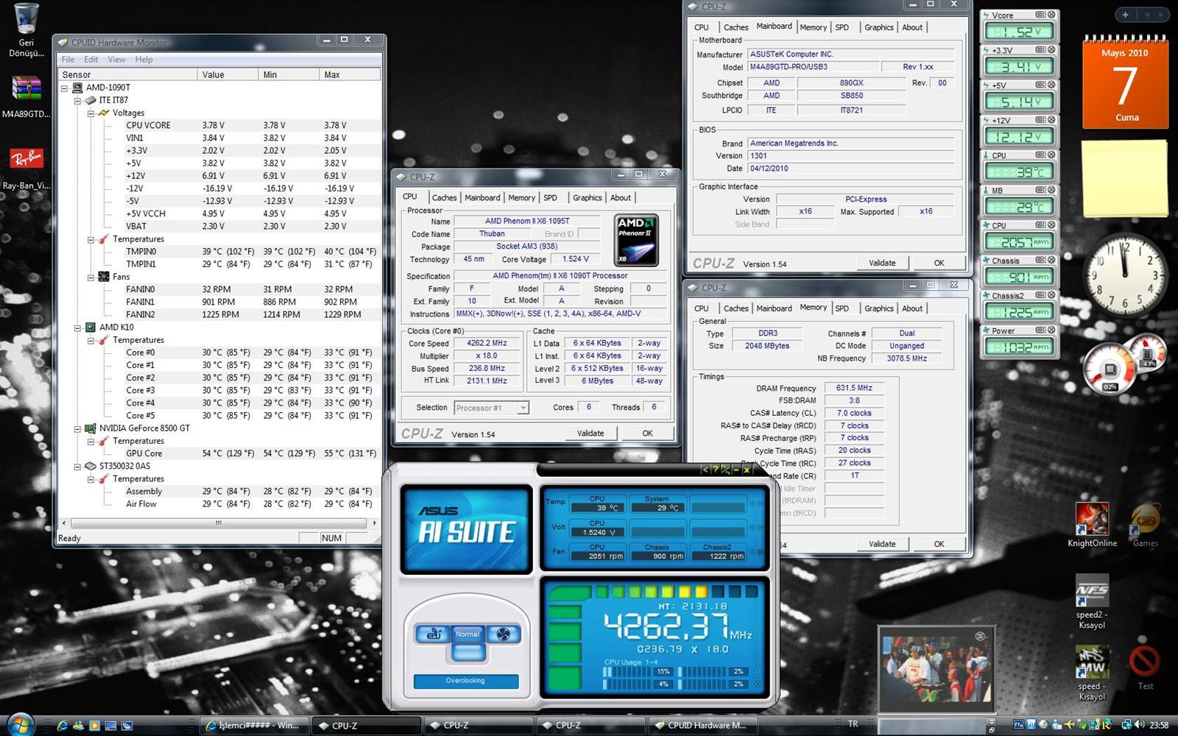This screenshot has width=1178, height=736.
Task: Click Validate in CPU-Z memory timings window
Action: pos(882,544)
